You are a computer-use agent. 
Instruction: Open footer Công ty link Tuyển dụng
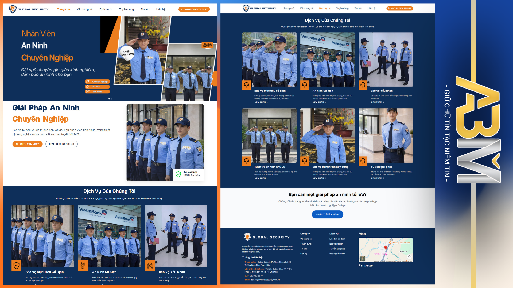click(306, 244)
